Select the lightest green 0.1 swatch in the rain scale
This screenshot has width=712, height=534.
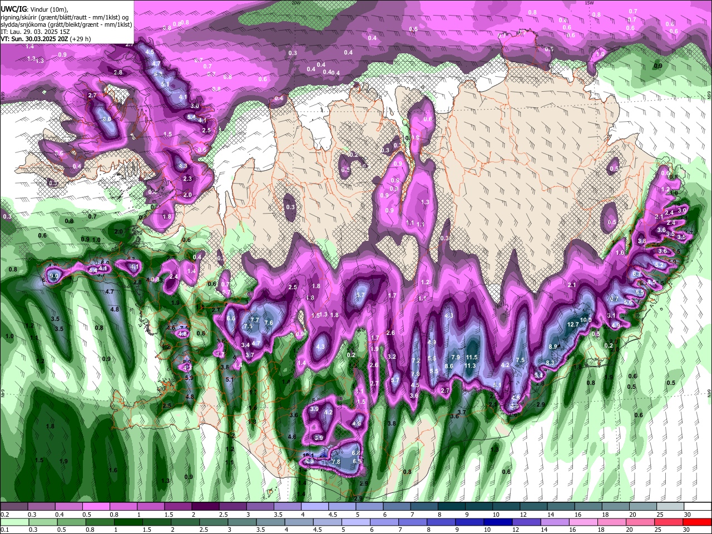(x=14, y=522)
